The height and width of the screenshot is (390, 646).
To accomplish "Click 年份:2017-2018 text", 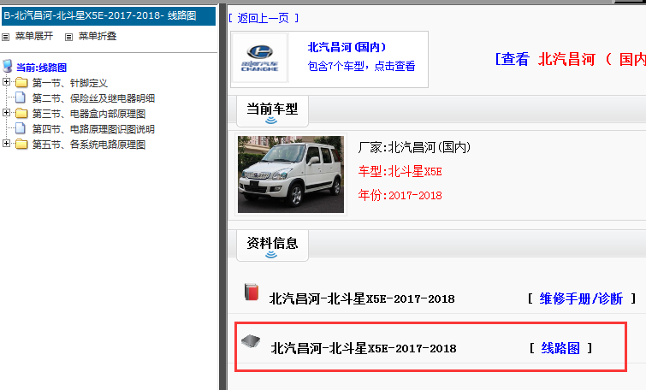I will [400, 195].
